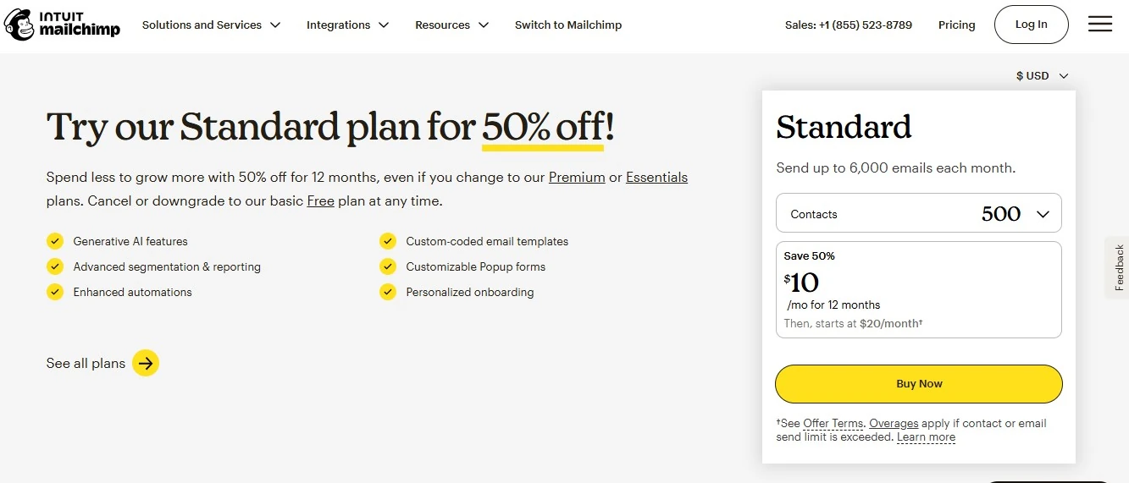
Task: Expand the Solutions and Services menu
Action: [x=211, y=25]
